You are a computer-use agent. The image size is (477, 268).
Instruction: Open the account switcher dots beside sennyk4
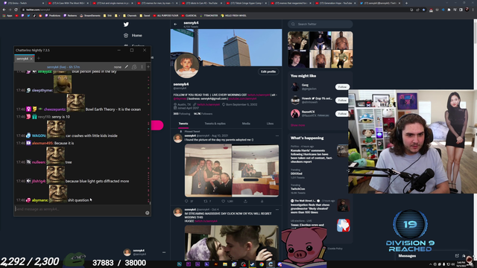tap(164, 252)
